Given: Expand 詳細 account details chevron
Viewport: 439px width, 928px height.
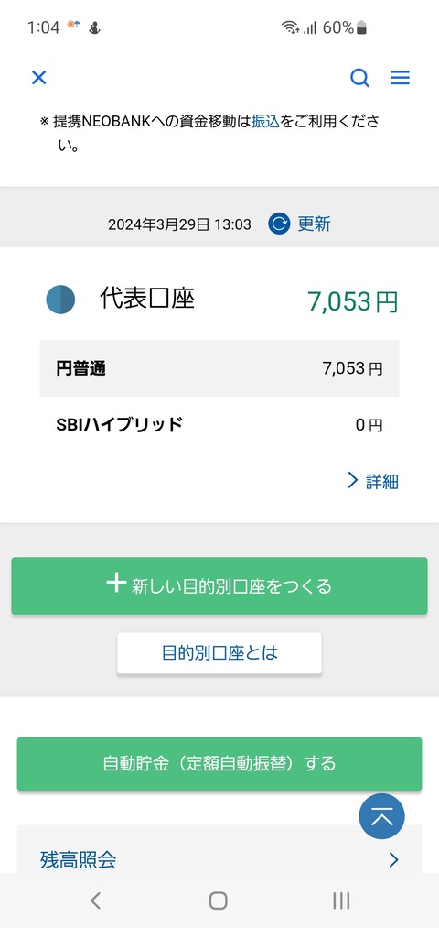Looking at the screenshot, I should click(353, 481).
